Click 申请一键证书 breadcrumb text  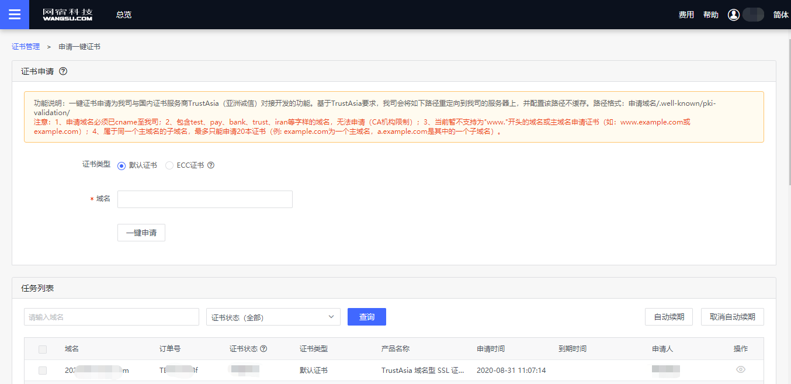pyautogui.click(x=79, y=46)
